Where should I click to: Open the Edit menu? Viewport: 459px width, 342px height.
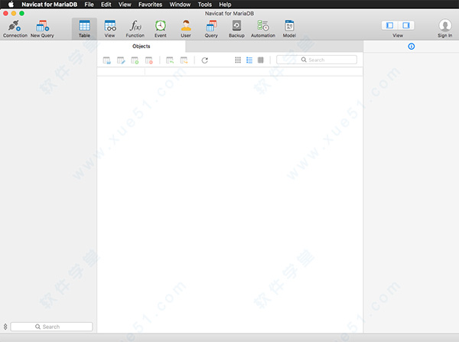click(106, 5)
